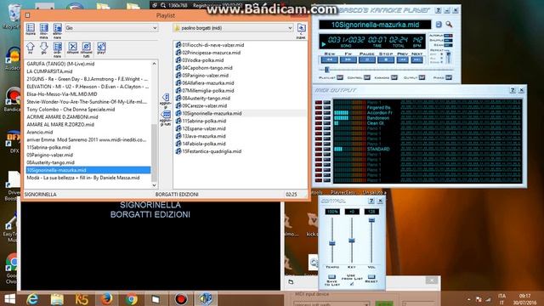Click the 'rinomina' playlist icon
The image size is (544, 306).
point(43,28)
